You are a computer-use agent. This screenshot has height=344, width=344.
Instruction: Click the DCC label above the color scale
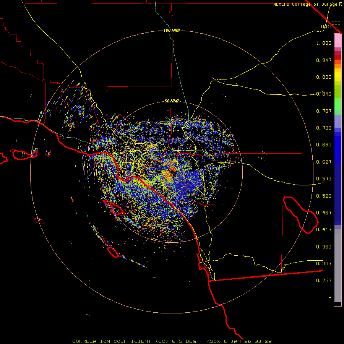(x=336, y=23)
